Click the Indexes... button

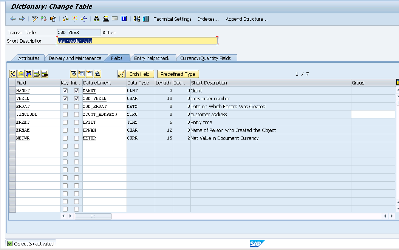pyautogui.click(x=209, y=19)
